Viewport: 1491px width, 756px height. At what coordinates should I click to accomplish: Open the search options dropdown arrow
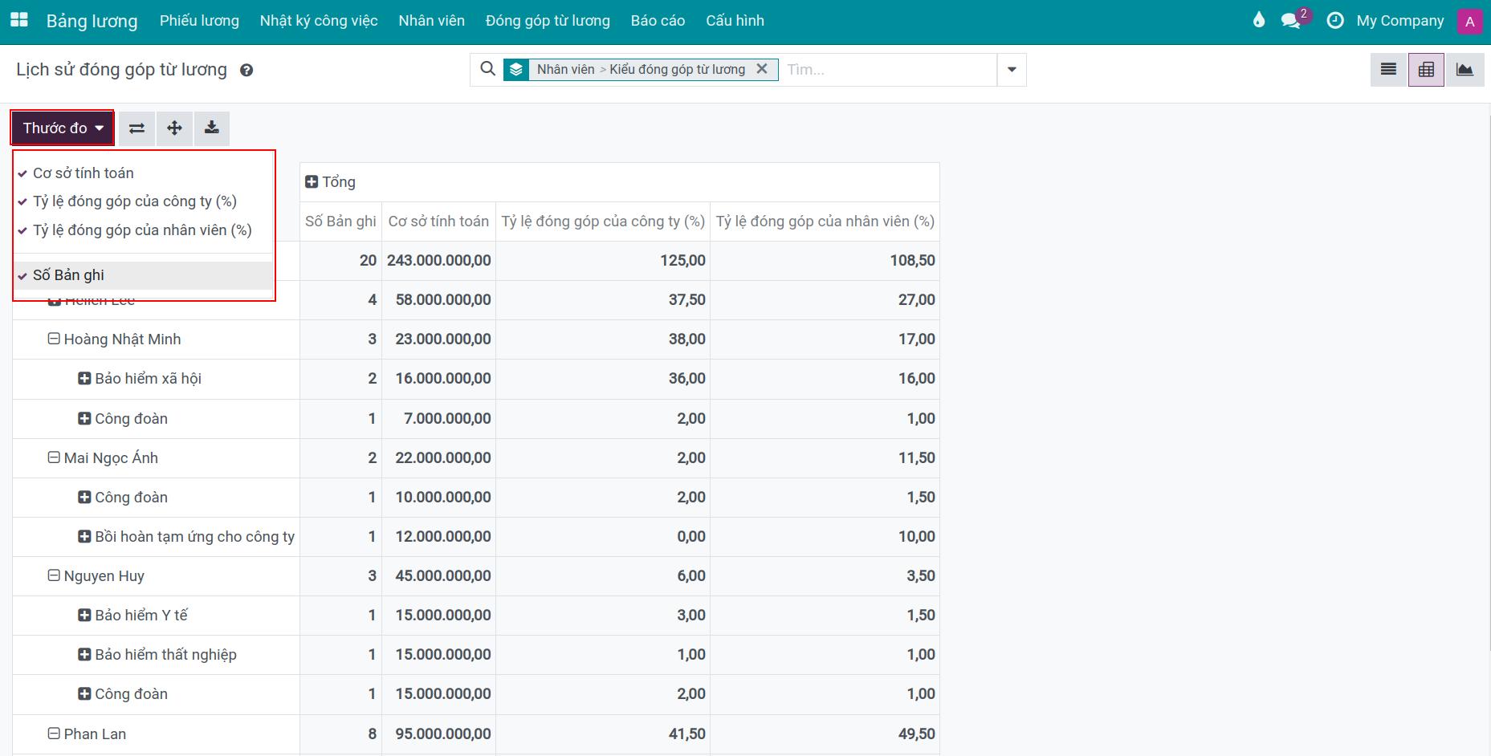click(1012, 70)
